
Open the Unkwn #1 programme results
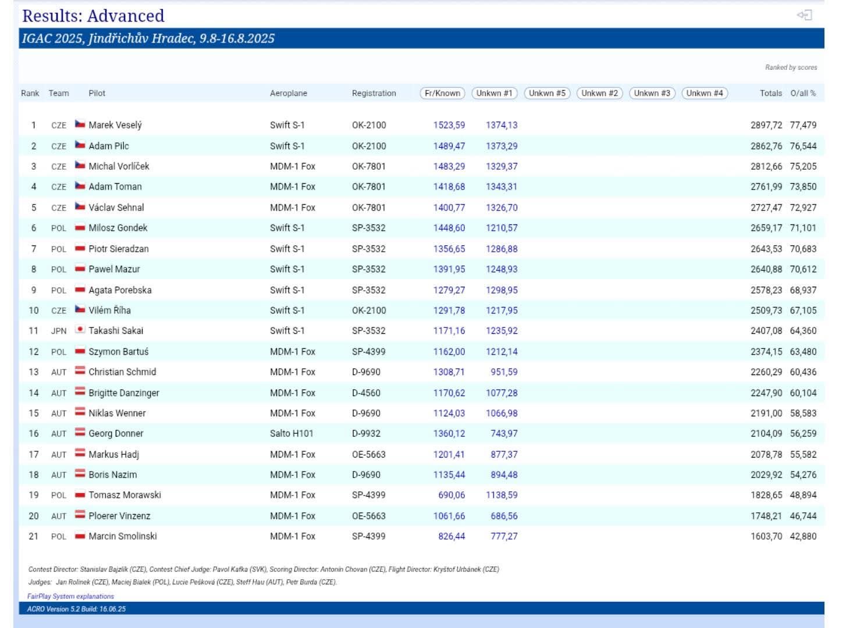[494, 93]
